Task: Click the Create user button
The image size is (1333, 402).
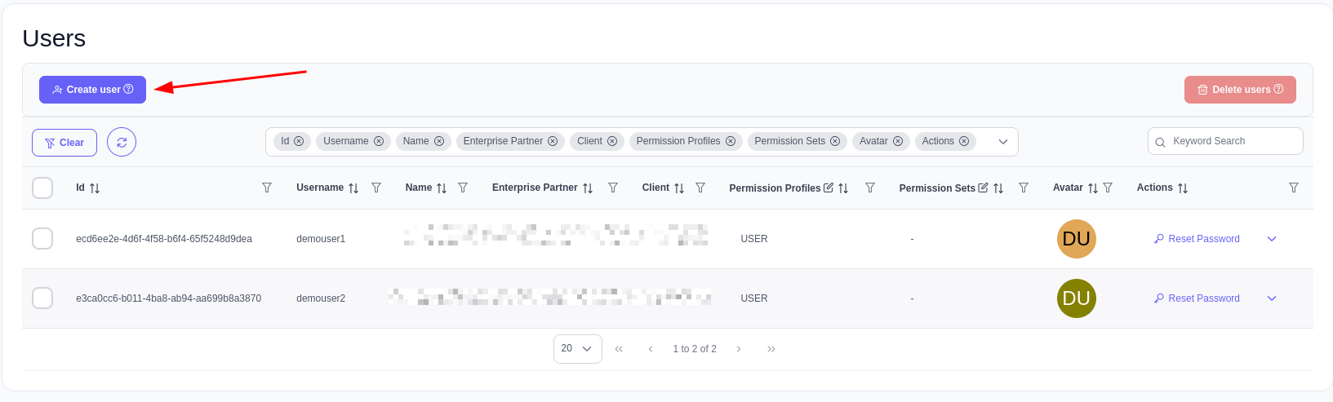Action: (92, 90)
